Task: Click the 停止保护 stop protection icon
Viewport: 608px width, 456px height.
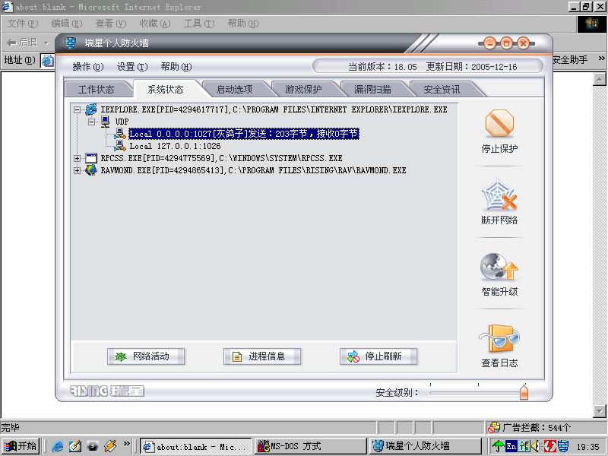Action: 499,123
